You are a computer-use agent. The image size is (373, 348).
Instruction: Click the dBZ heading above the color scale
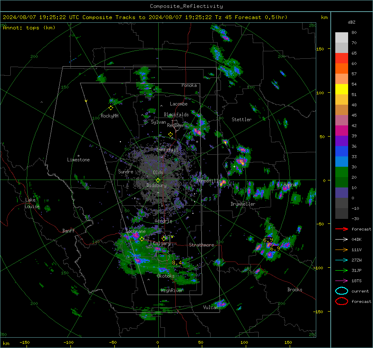351,22
